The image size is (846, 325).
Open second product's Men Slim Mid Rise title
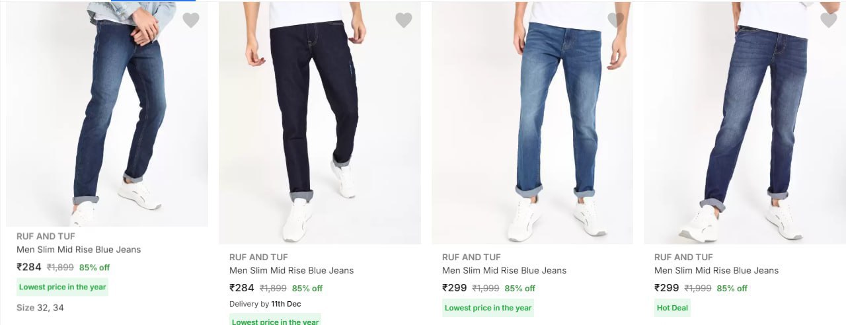pyautogui.click(x=291, y=270)
